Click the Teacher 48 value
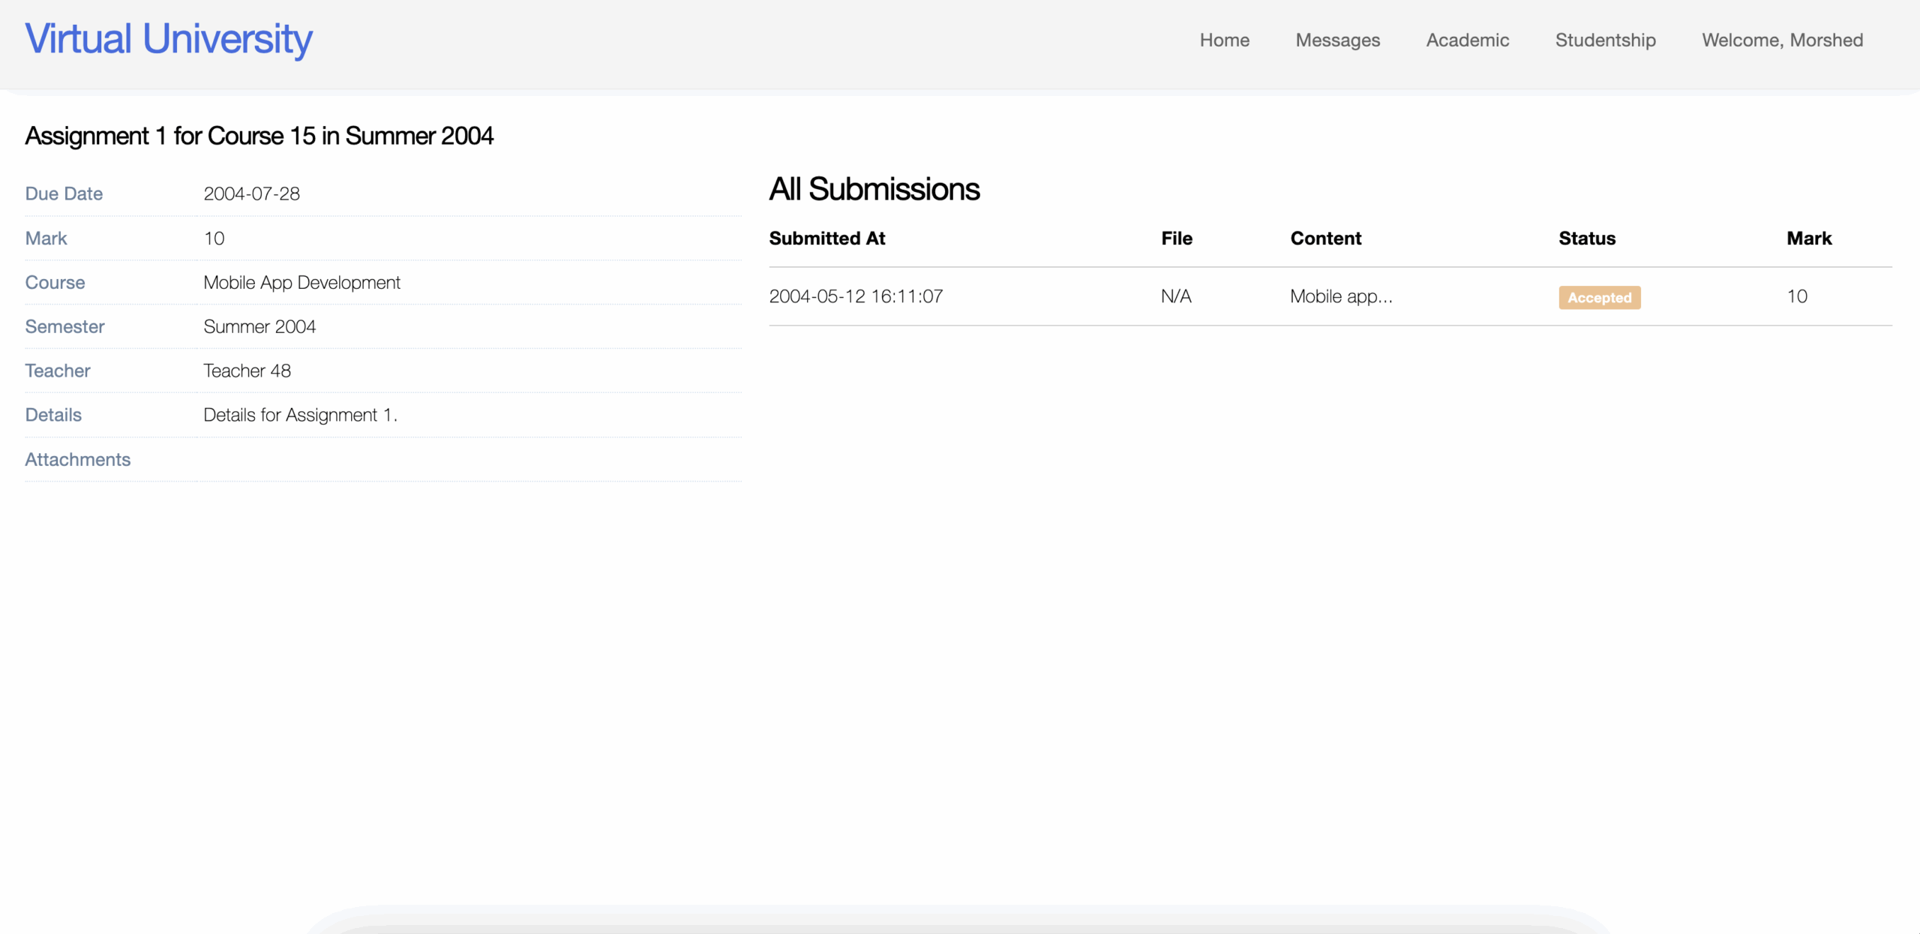The height and width of the screenshot is (934, 1920). 247,371
